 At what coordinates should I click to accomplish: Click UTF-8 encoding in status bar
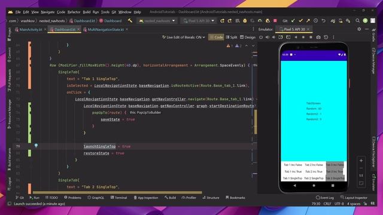coord(339,204)
